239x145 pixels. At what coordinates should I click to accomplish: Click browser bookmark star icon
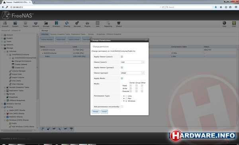pos(226,7)
